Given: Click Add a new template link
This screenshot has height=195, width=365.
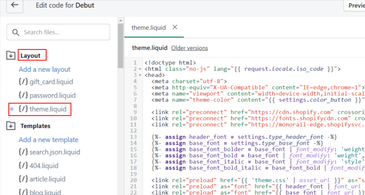Looking at the screenshot, I should [48, 140].
